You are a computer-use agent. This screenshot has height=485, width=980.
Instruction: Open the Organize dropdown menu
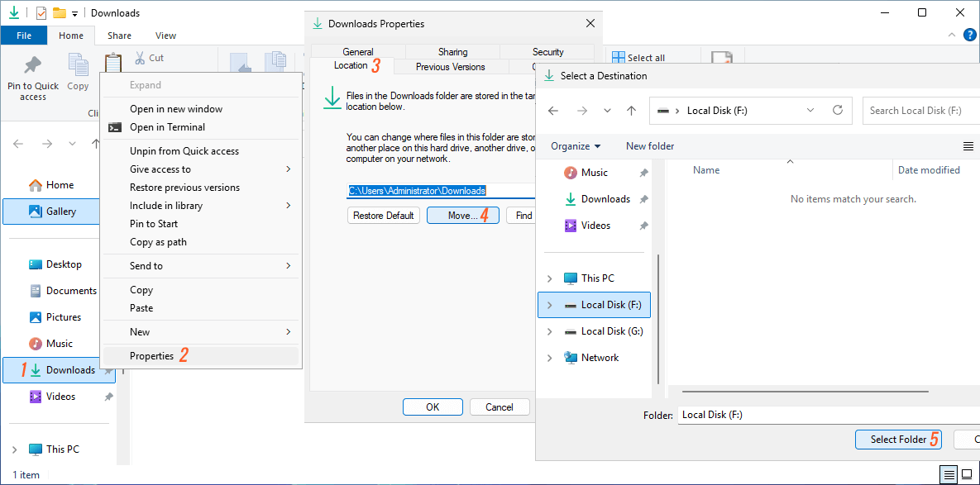tap(576, 146)
